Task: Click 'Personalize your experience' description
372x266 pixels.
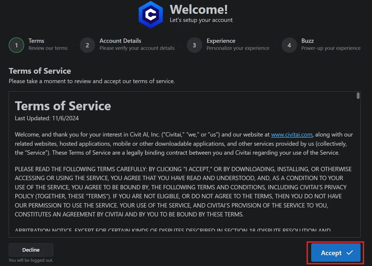Action: tap(238, 48)
